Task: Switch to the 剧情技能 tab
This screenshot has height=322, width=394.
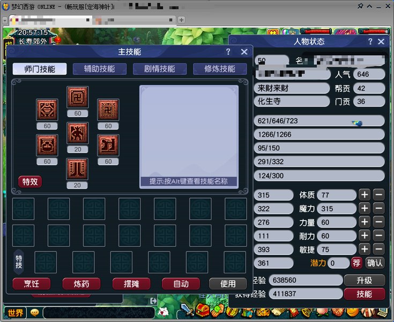Action: coord(160,69)
